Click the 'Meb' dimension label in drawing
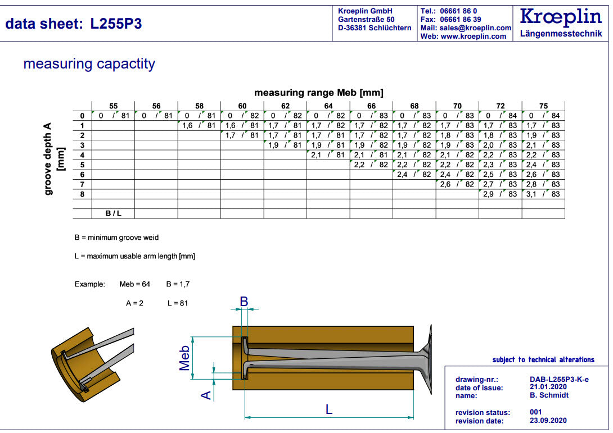Viewport: 613px width, 433px height. [185, 358]
